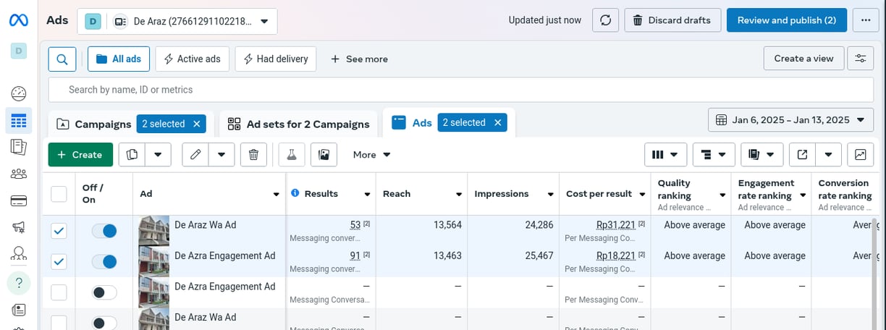Open the billing card icon in sidebar
886x330 pixels.
pos(19,200)
